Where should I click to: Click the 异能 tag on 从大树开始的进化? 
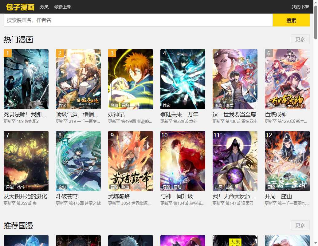tap(10, 187)
